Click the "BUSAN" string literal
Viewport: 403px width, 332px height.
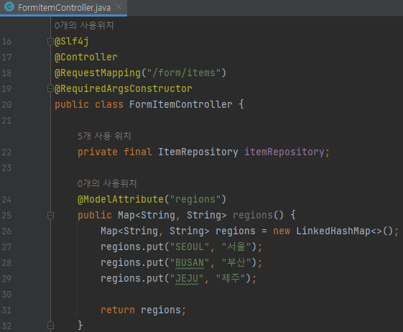click(190, 263)
